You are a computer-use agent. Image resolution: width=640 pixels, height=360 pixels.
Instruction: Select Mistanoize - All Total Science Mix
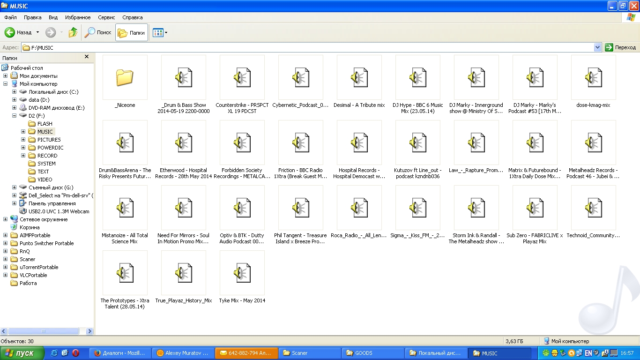125,208
